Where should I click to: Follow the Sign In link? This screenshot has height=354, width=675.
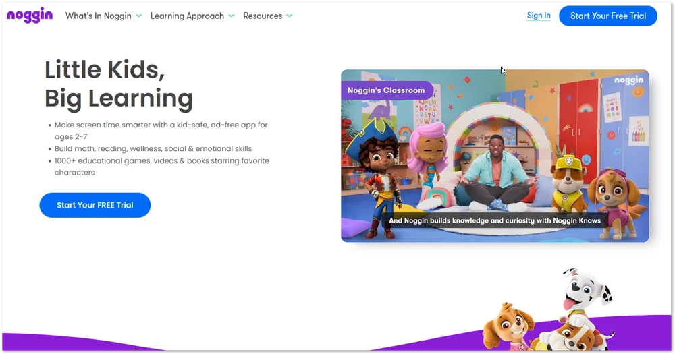(x=539, y=16)
